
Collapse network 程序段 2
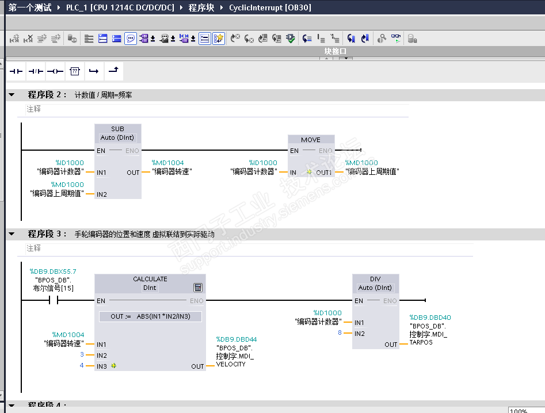(x=12, y=94)
